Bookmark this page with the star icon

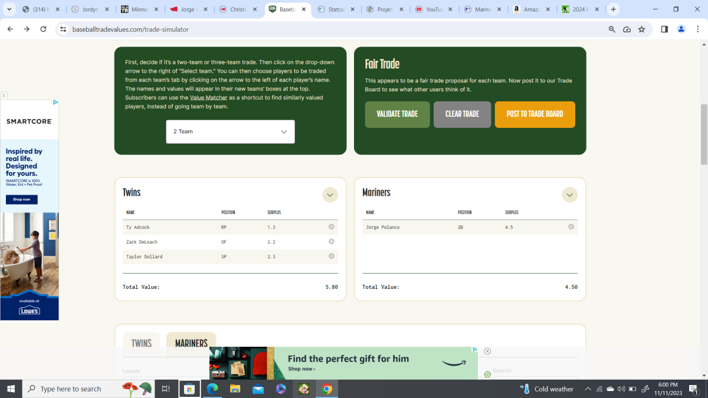coord(641,29)
